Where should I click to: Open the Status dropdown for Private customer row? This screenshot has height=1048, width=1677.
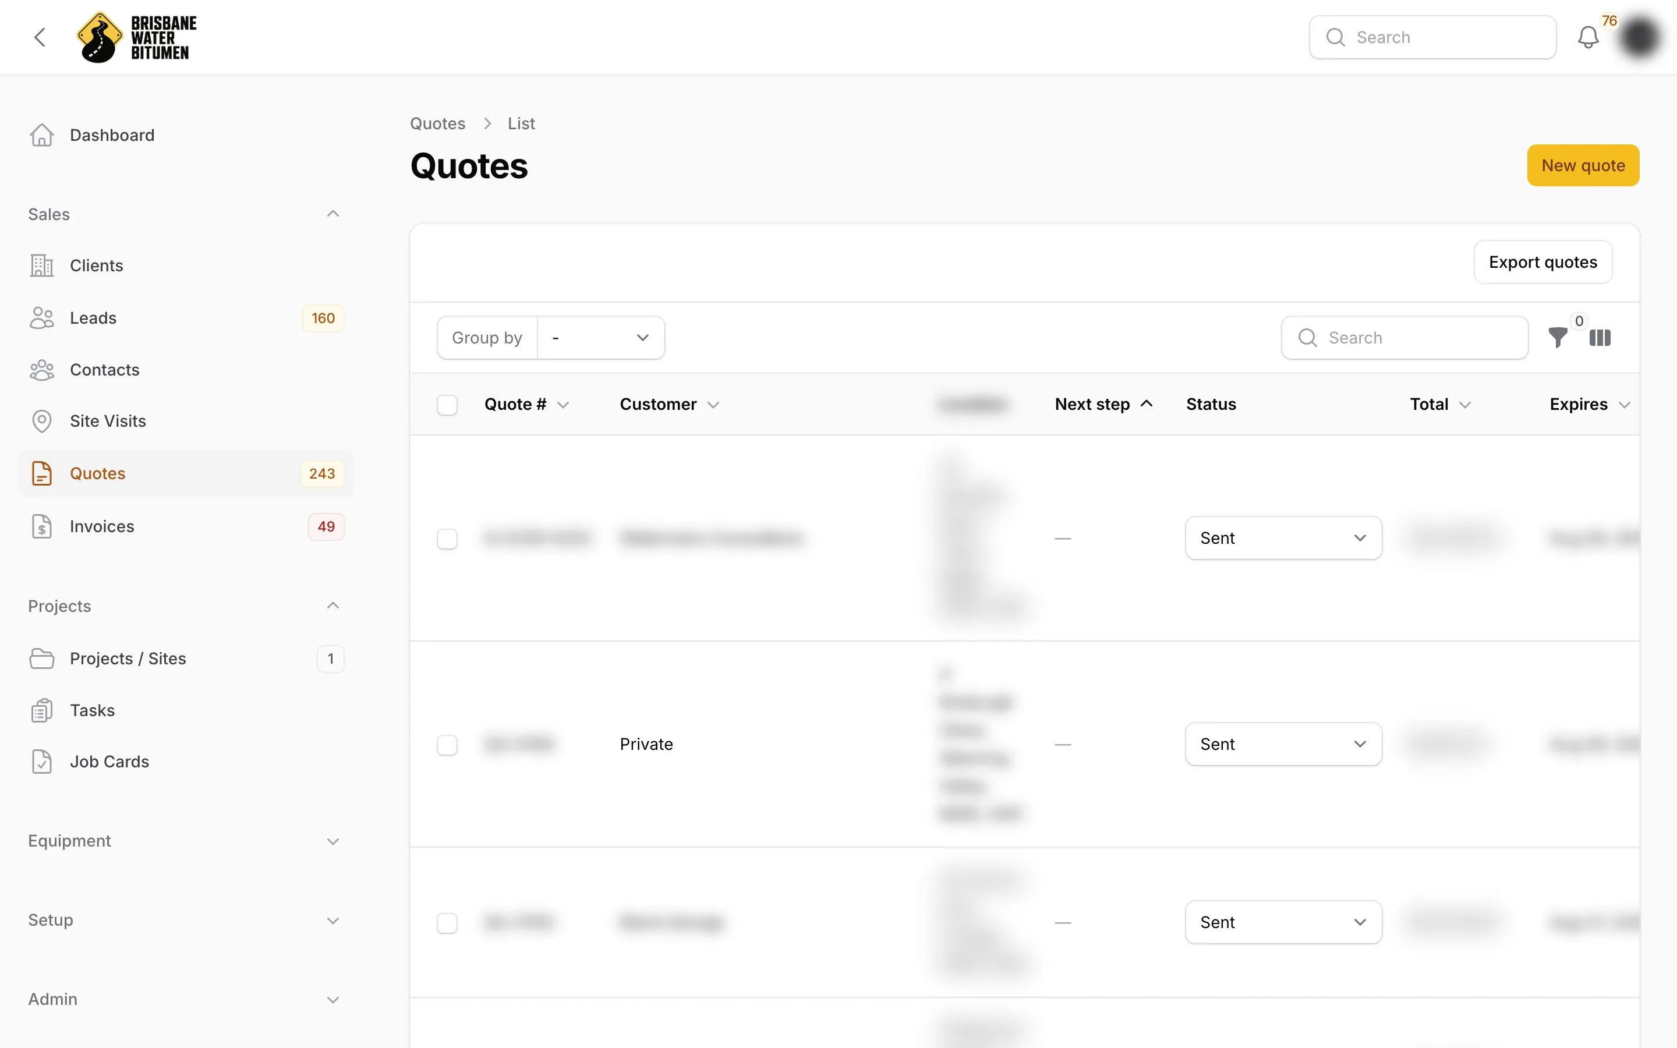1283,743
